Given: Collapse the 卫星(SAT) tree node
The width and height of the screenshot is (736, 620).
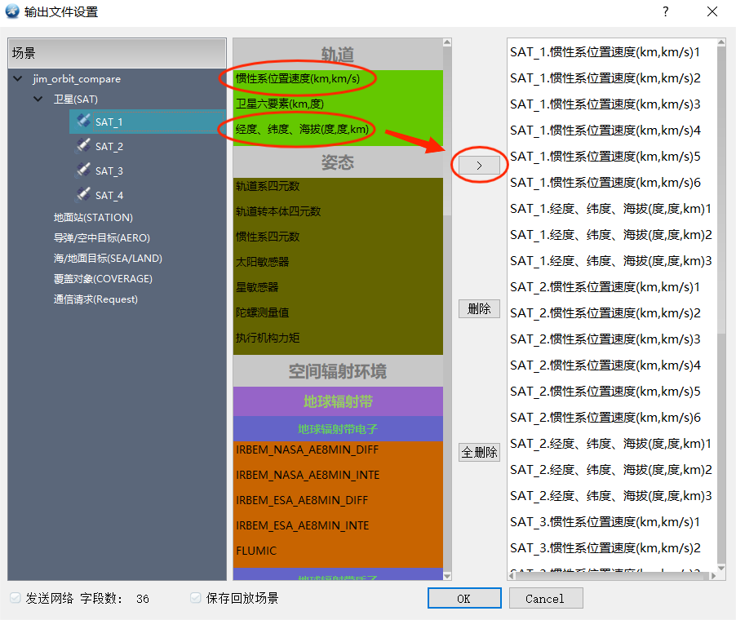Looking at the screenshot, I should [38, 100].
